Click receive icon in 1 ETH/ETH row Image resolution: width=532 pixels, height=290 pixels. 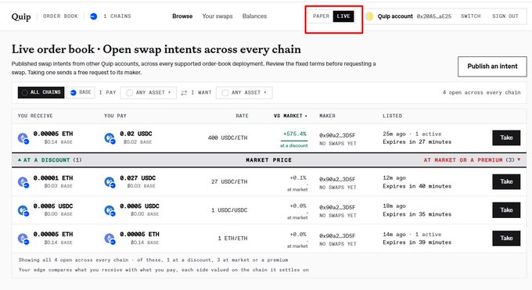[23, 238]
